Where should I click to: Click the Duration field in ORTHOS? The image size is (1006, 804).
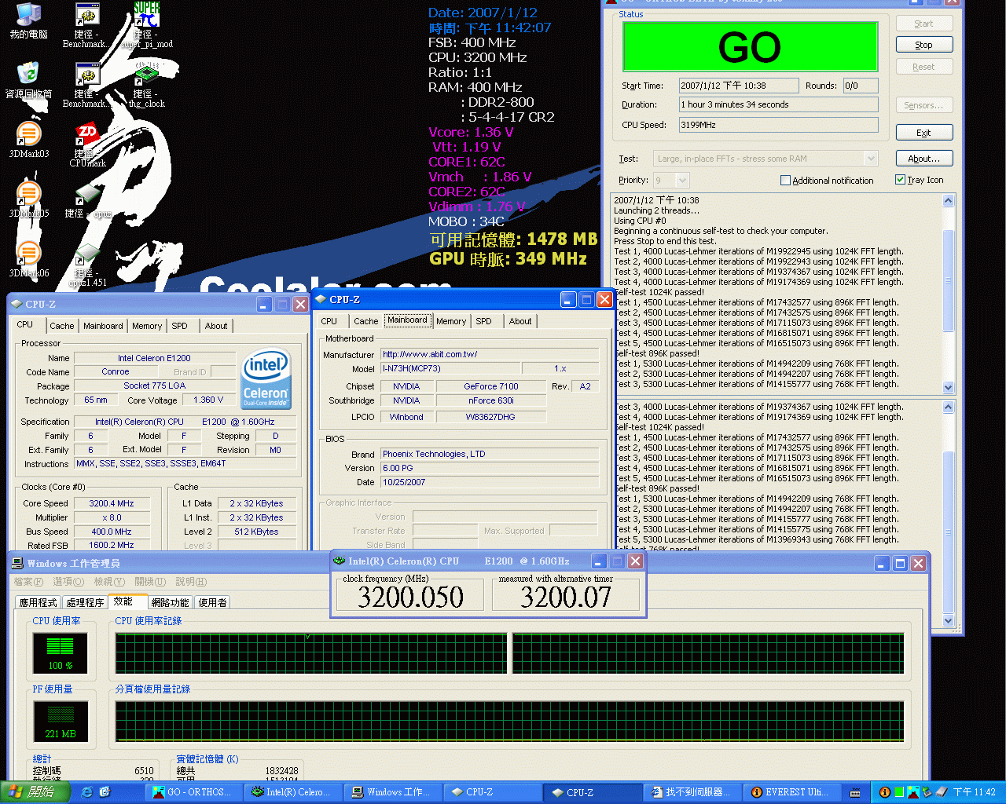click(778, 104)
